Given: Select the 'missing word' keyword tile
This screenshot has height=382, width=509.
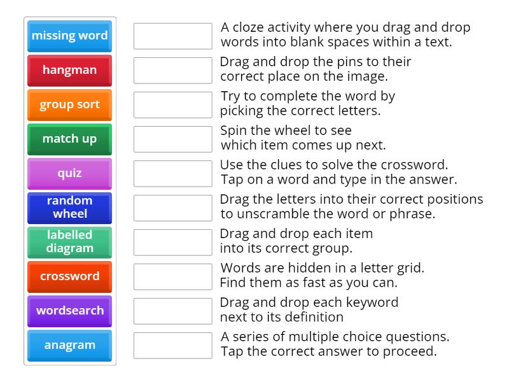Looking at the screenshot, I should coord(69,36).
